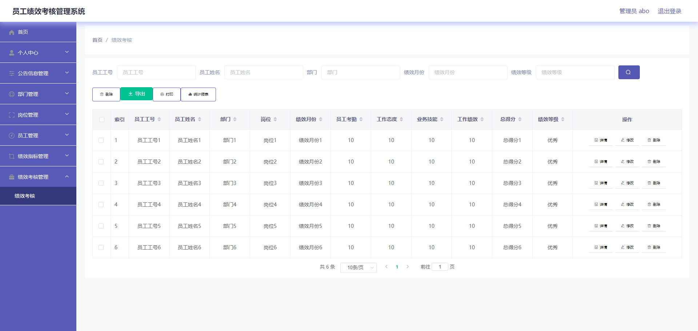Expand 员工管理 menu chevron
Screen dimensions: 698x331
click(x=67, y=135)
